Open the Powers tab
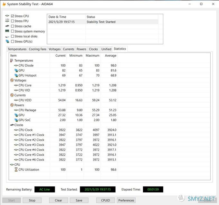Screen dimensions: 219x205 [81, 49]
